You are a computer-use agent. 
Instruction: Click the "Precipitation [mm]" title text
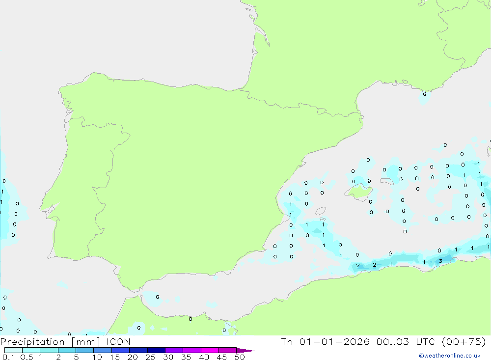[50, 342]
